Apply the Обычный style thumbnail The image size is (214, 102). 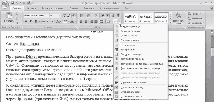(161, 18)
